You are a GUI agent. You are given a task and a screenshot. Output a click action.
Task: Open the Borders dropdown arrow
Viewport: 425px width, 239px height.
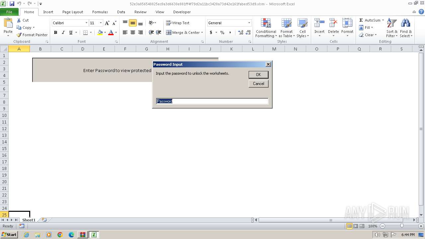[91, 33]
